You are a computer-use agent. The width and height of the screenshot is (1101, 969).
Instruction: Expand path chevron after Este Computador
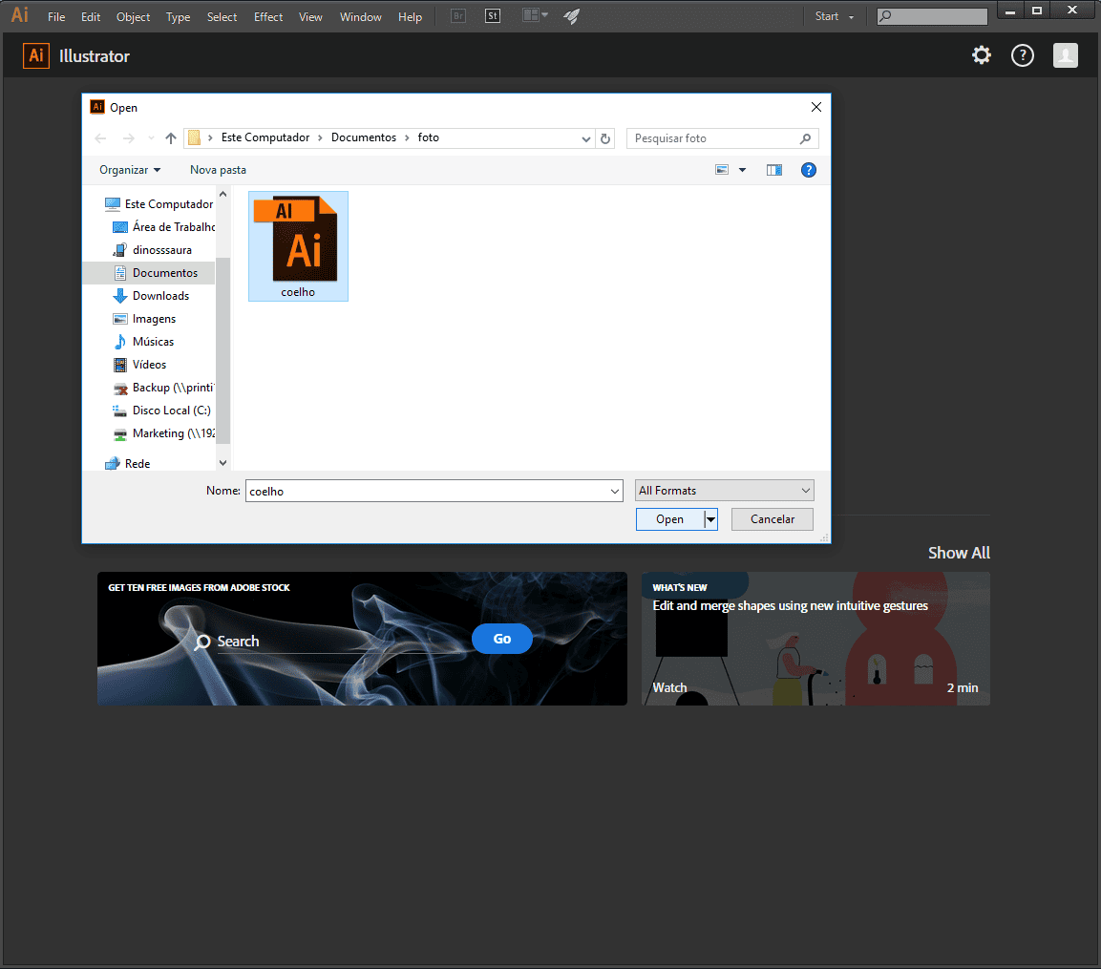pyautogui.click(x=320, y=138)
